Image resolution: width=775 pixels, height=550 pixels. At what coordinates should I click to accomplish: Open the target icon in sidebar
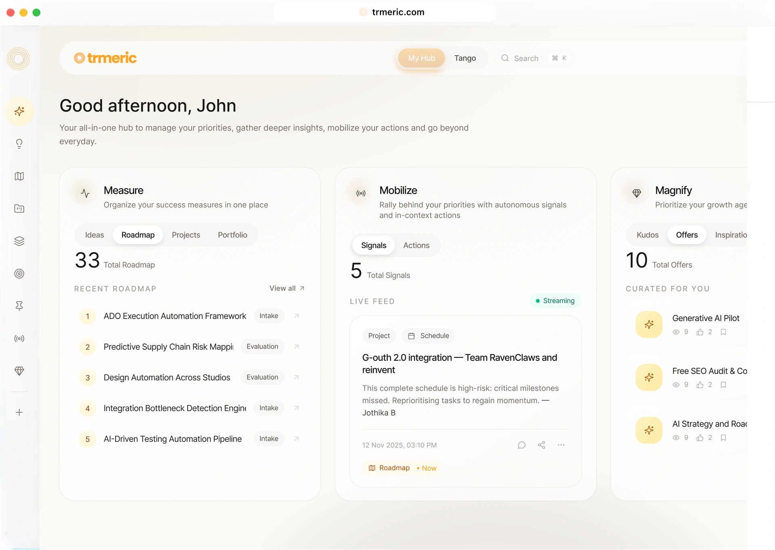point(19,274)
